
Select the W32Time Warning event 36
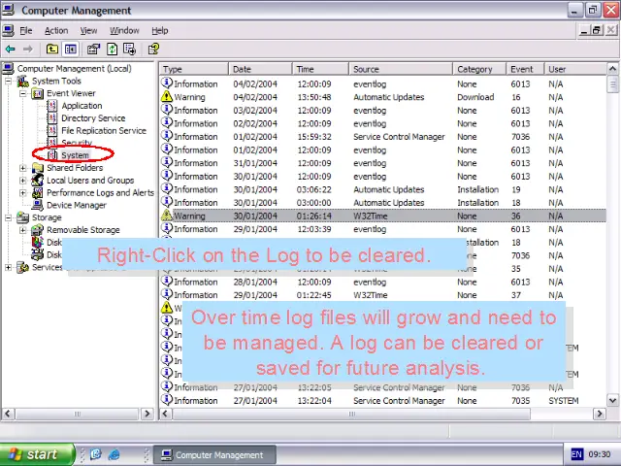[x=383, y=216]
